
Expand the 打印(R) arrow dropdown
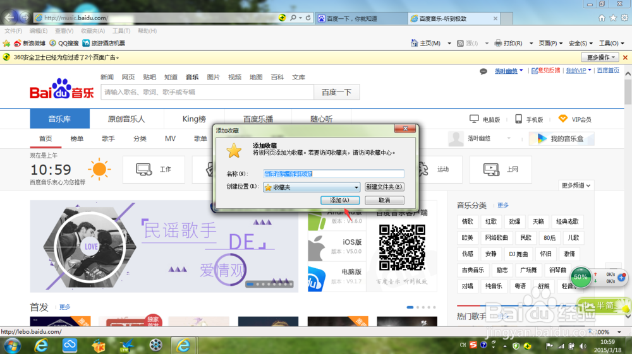(x=531, y=43)
